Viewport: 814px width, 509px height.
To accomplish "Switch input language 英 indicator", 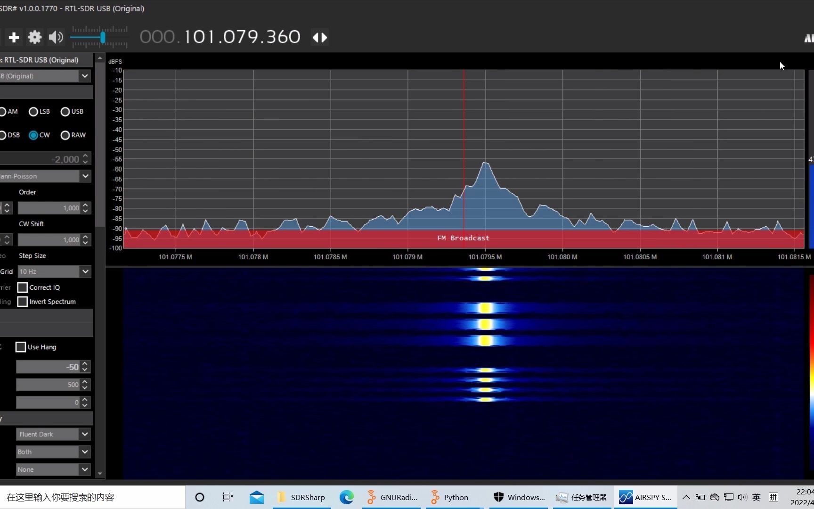I will pyautogui.click(x=757, y=497).
